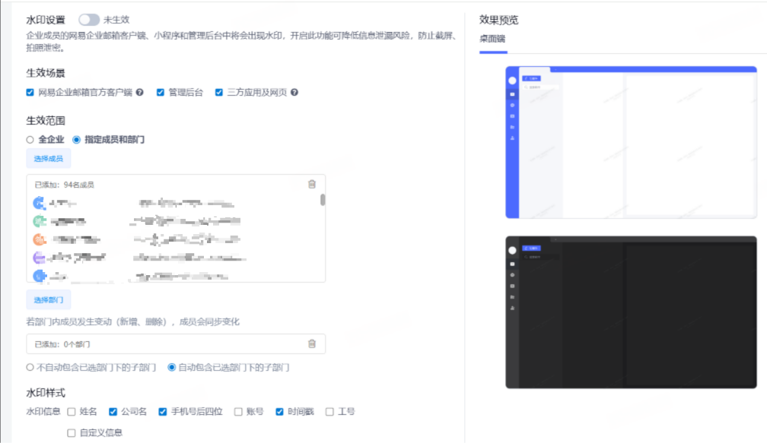The height and width of the screenshot is (443, 767).
Task: Click fourth member's purple avatar icon
Action: [x=39, y=258]
